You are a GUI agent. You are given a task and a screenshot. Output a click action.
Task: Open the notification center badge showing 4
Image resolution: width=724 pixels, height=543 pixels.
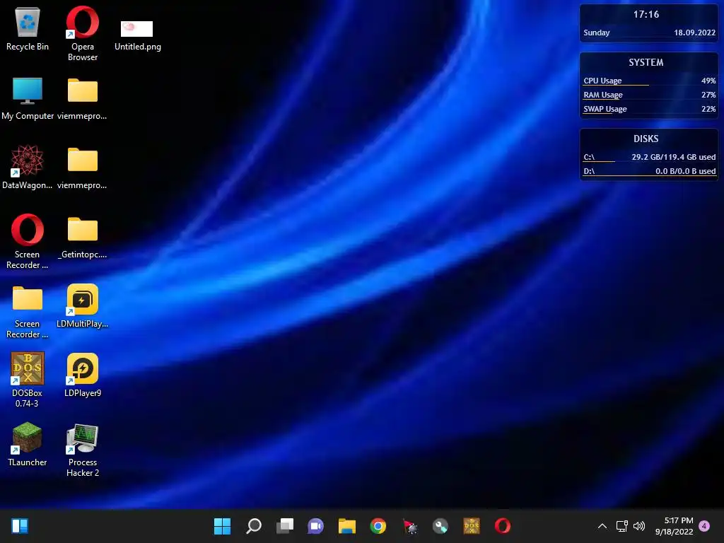704,526
